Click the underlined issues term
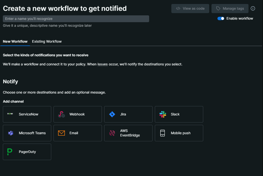Viewport: 263px width, 176px height. (x=102, y=64)
